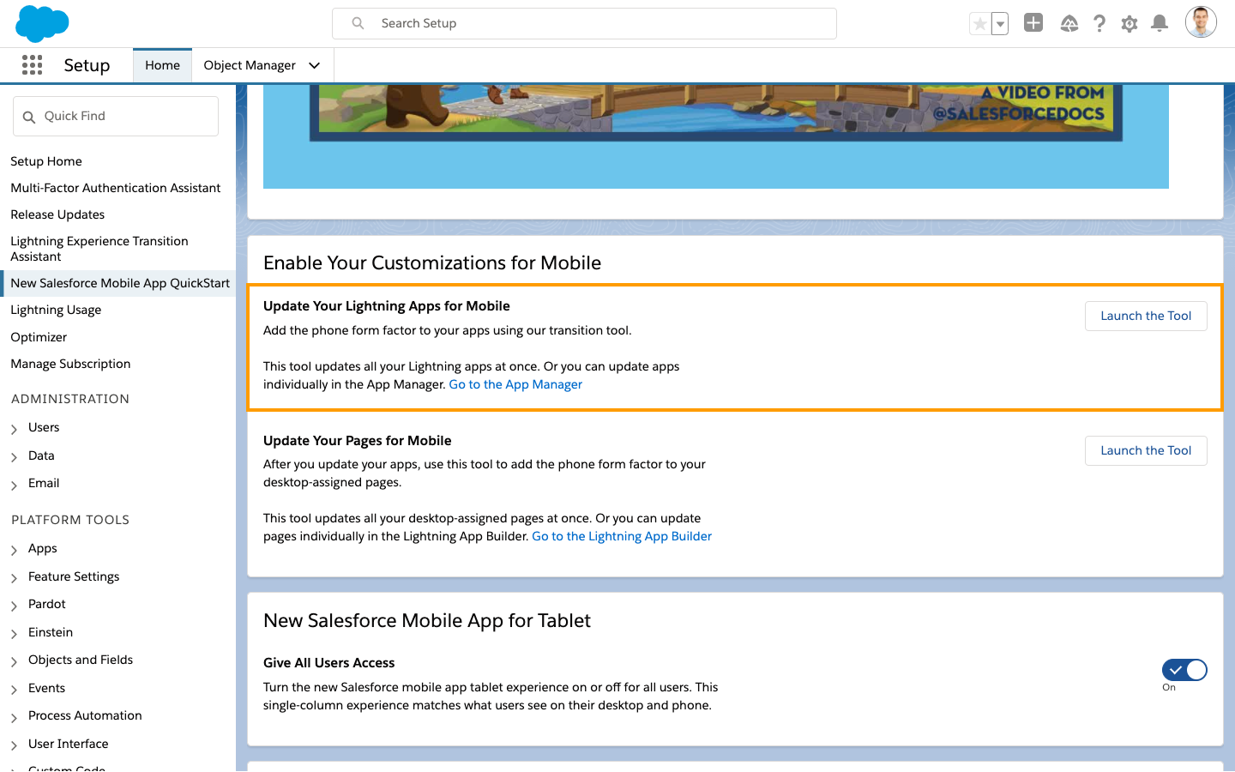
Task: Open Global Actions with the plus icon
Action: pyautogui.click(x=1033, y=23)
